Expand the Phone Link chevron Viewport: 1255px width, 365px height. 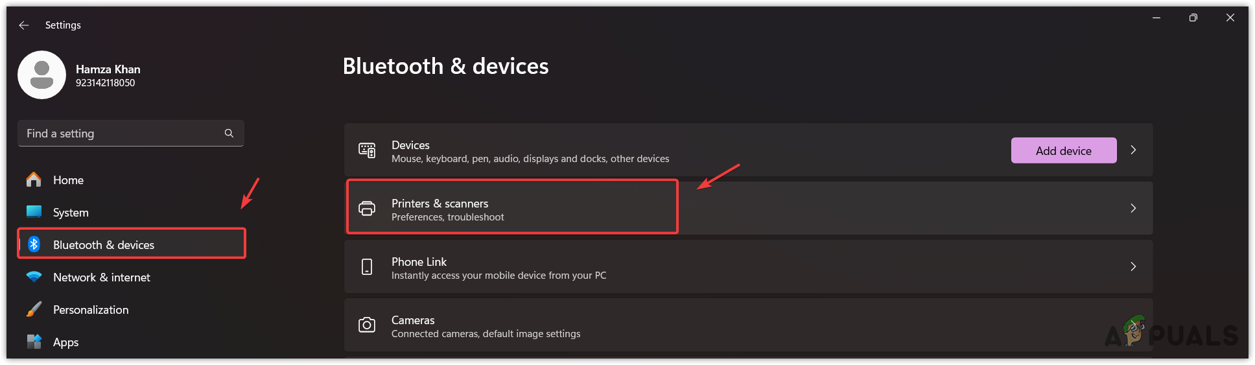click(1133, 266)
